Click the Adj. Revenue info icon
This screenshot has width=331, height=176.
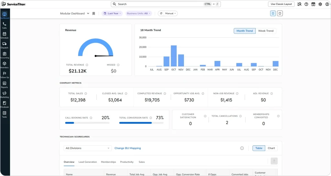pos(272,93)
